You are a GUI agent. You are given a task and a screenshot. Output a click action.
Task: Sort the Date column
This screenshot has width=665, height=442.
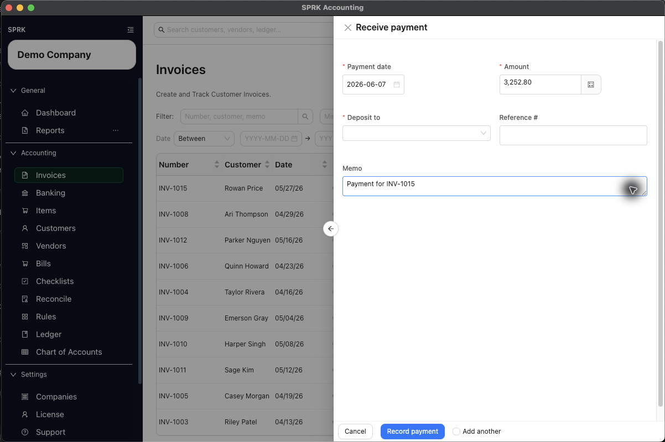click(325, 165)
